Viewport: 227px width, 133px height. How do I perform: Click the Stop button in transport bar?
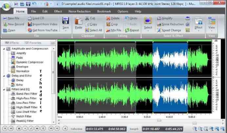pos(19,128)
